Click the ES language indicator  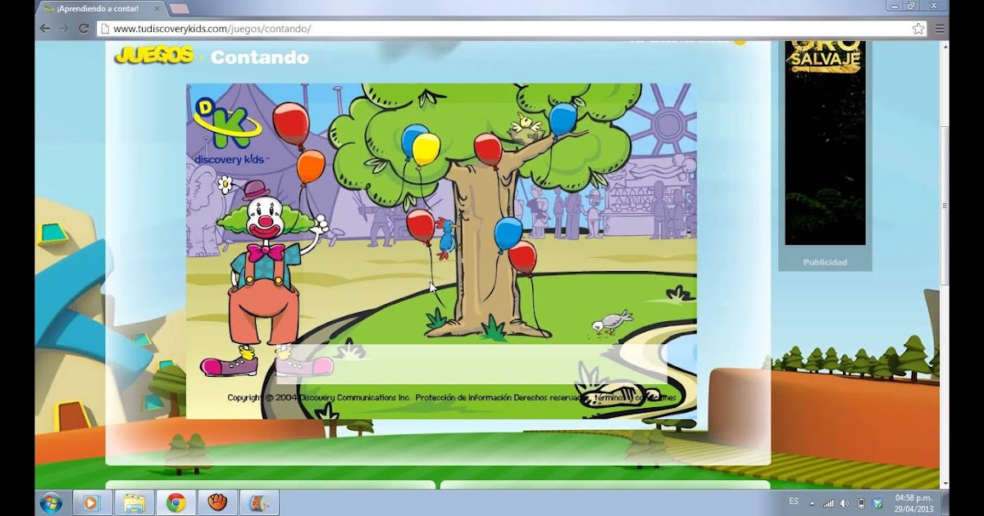coord(793,500)
